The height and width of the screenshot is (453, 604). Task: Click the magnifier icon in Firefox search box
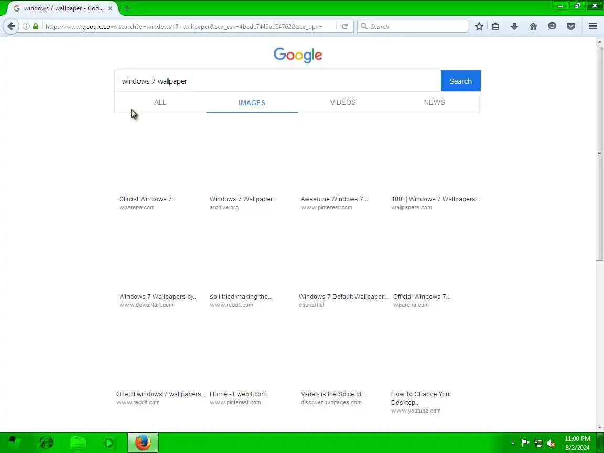(364, 26)
